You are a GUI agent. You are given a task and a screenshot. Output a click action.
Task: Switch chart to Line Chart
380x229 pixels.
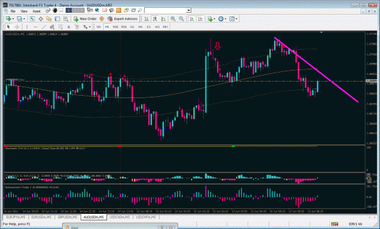point(164,19)
